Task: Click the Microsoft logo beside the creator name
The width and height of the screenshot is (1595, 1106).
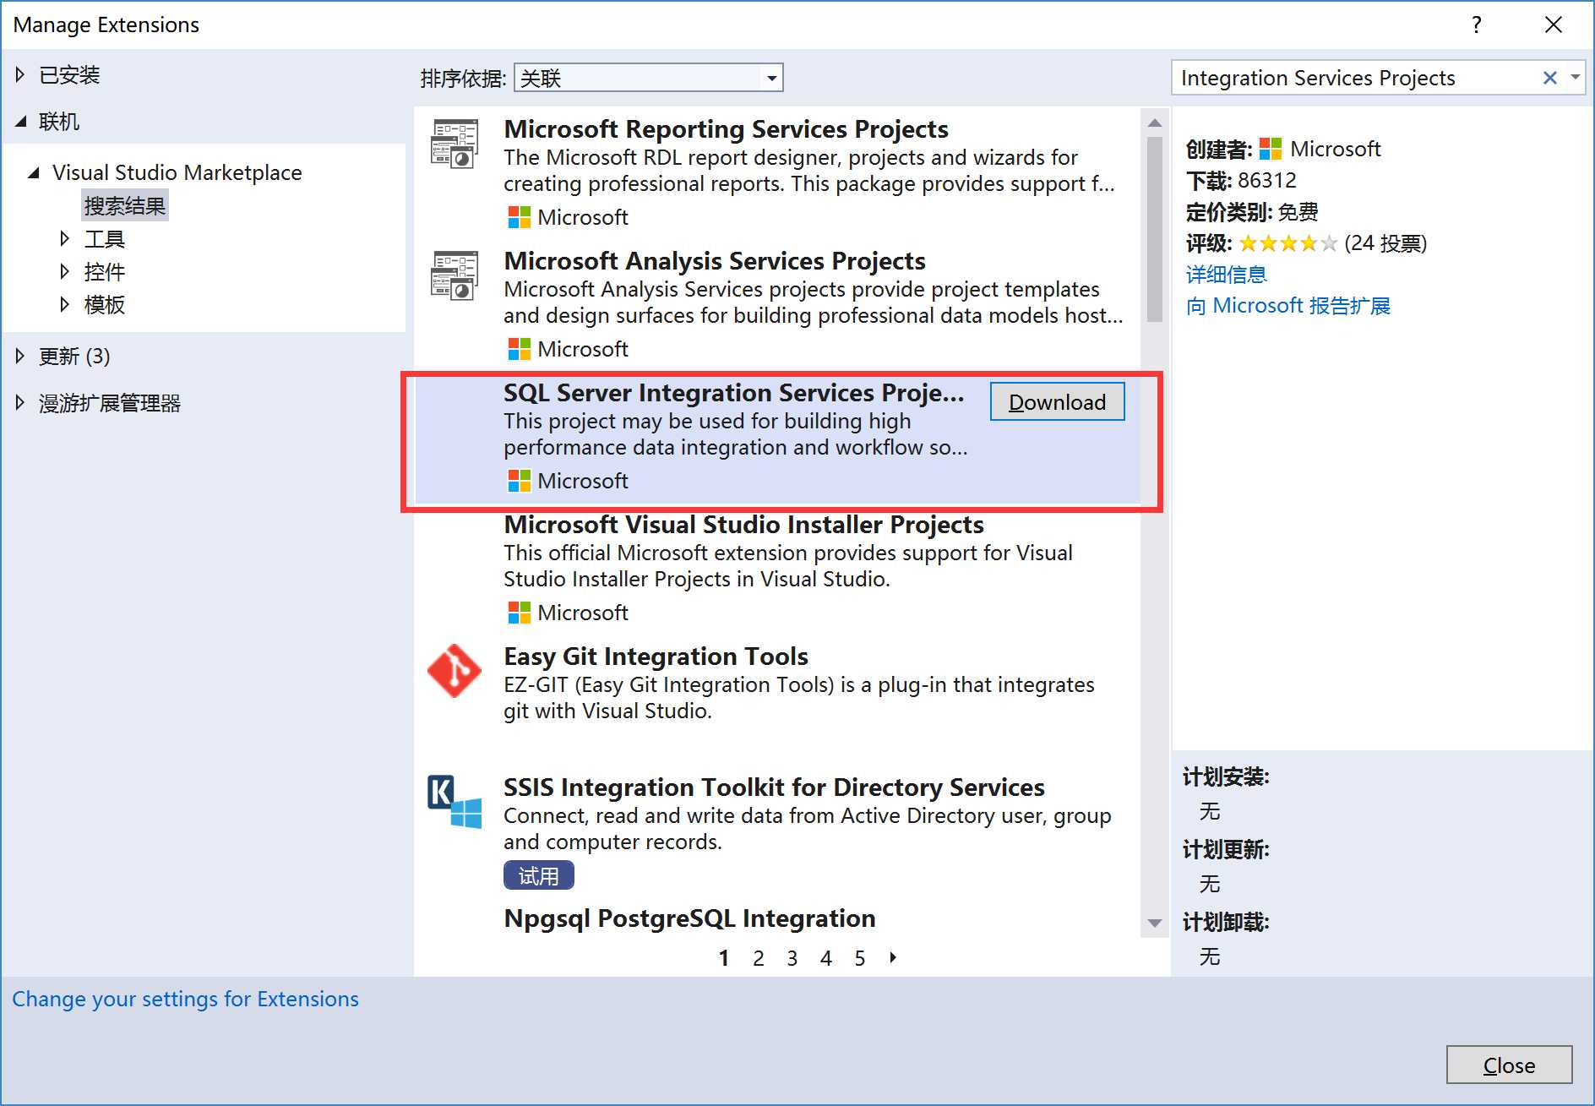Action: tap(1271, 149)
